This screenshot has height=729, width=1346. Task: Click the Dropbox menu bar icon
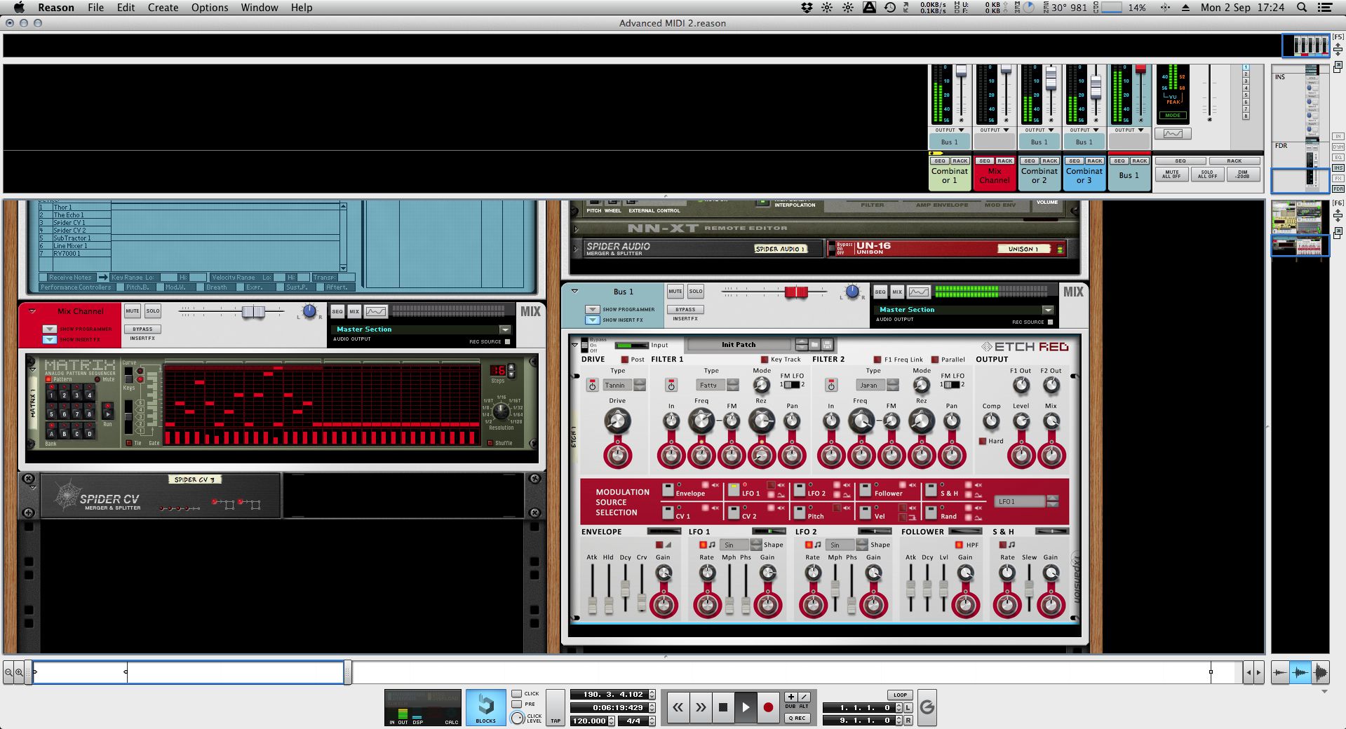tap(807, 8)
